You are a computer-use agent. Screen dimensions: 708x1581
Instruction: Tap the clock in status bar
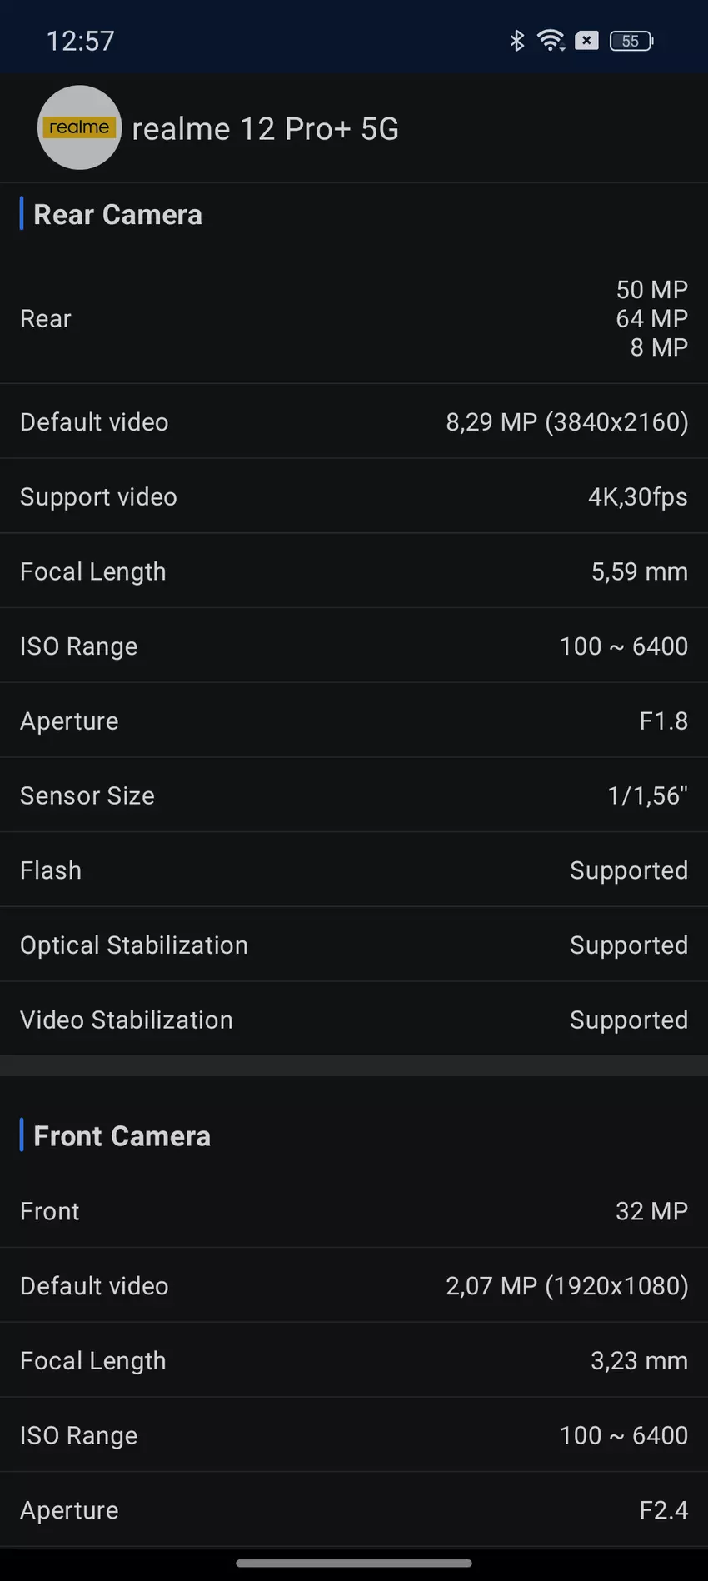(81, 41)
